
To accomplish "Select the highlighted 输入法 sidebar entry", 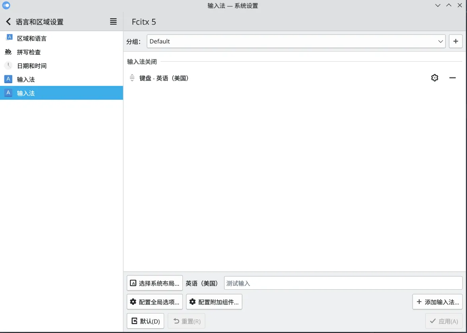I will click(26, 93).
